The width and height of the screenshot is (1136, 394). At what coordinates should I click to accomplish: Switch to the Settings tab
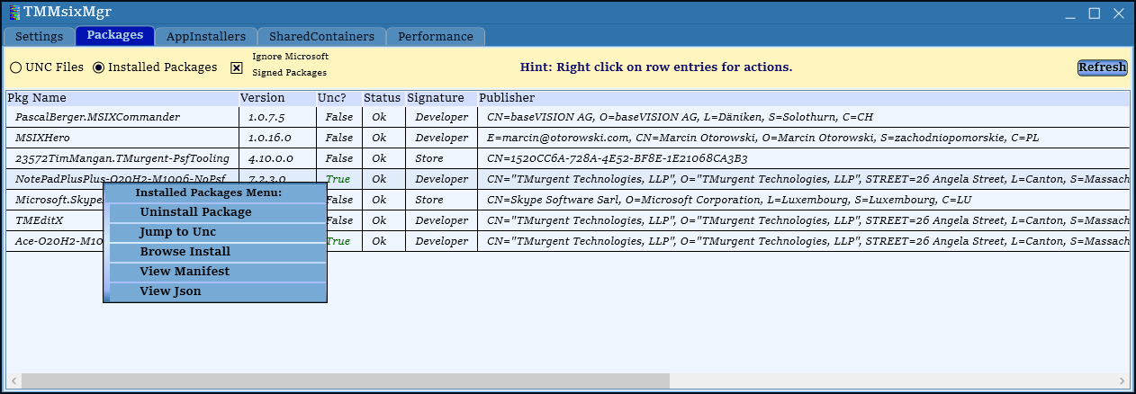pyautogui.click(x=39, y=37)
